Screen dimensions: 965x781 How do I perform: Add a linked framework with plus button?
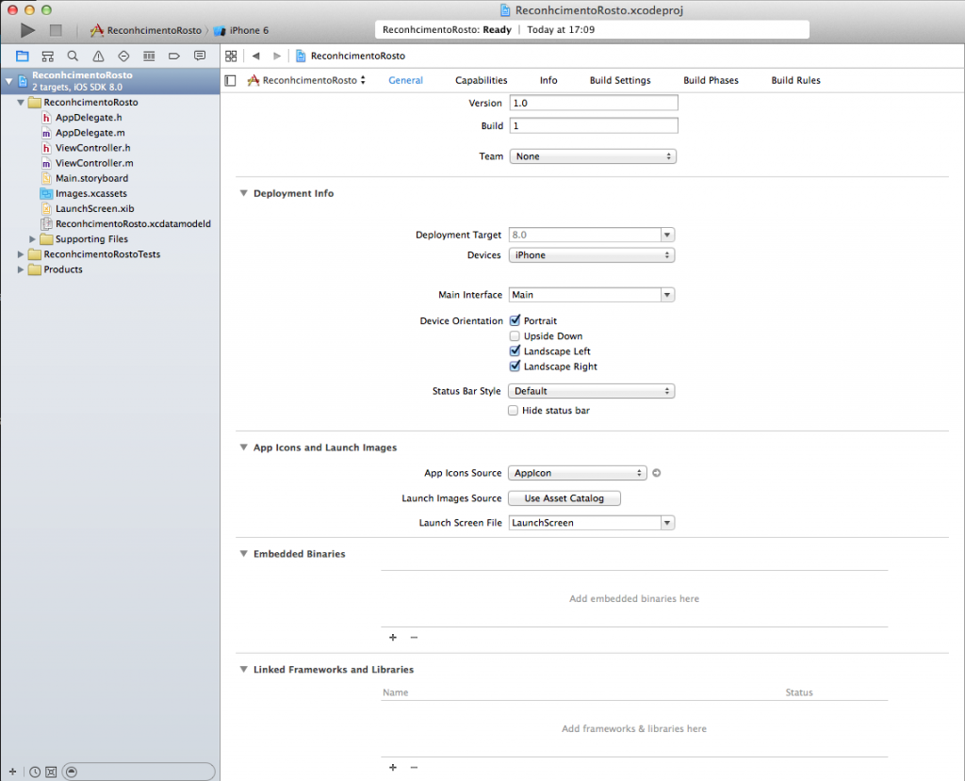pyautogui.click(x=393, y=767)
